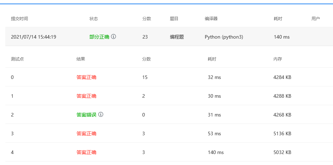Open info icon next to 部分正确 status
The image size is (333, 165).
pyautogui.click(x=113, y=36)
